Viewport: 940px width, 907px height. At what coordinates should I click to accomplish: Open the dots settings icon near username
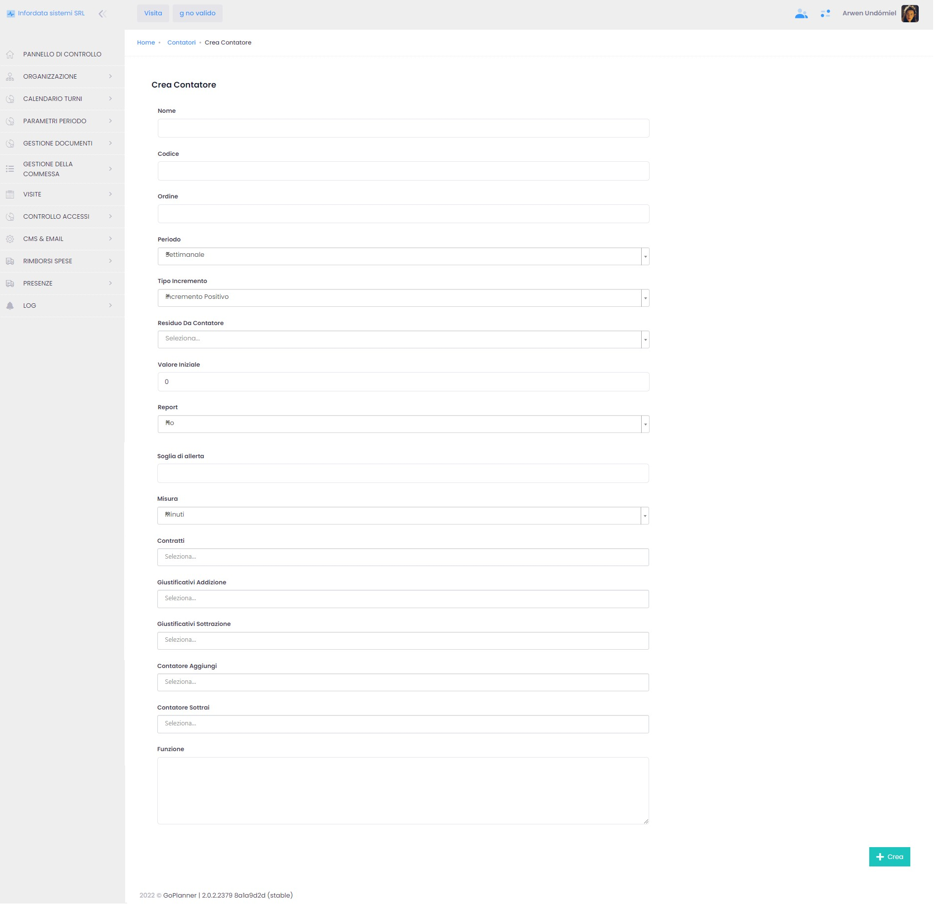point(825,14)
